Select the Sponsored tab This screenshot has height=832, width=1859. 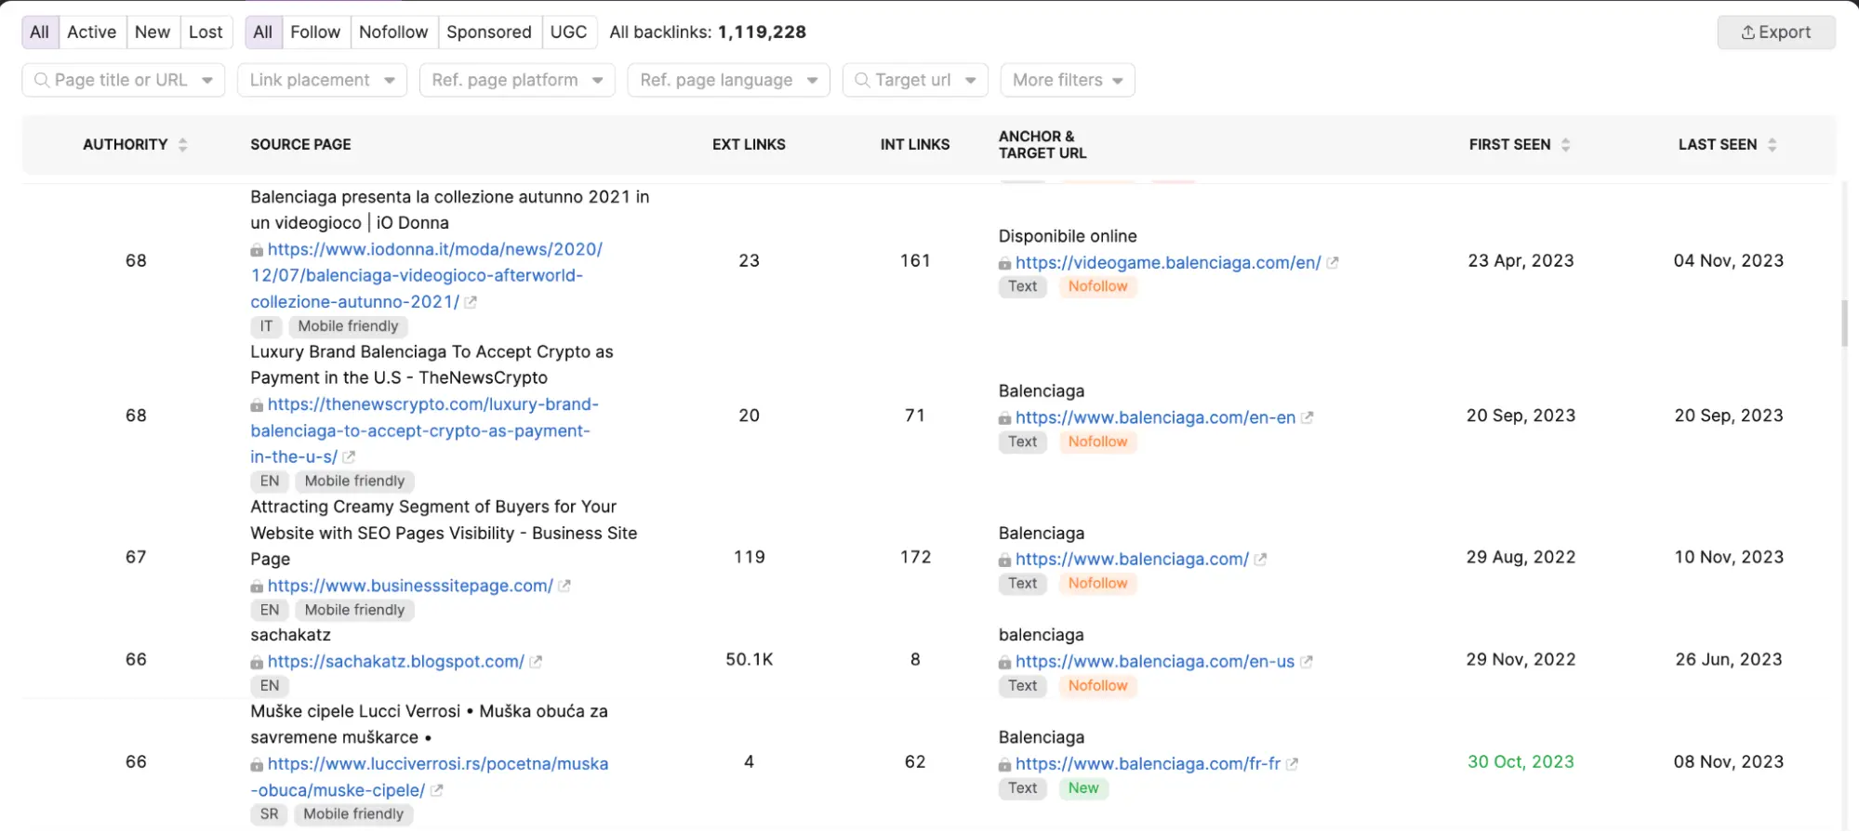pyautogui.click(x=488, y=33)
